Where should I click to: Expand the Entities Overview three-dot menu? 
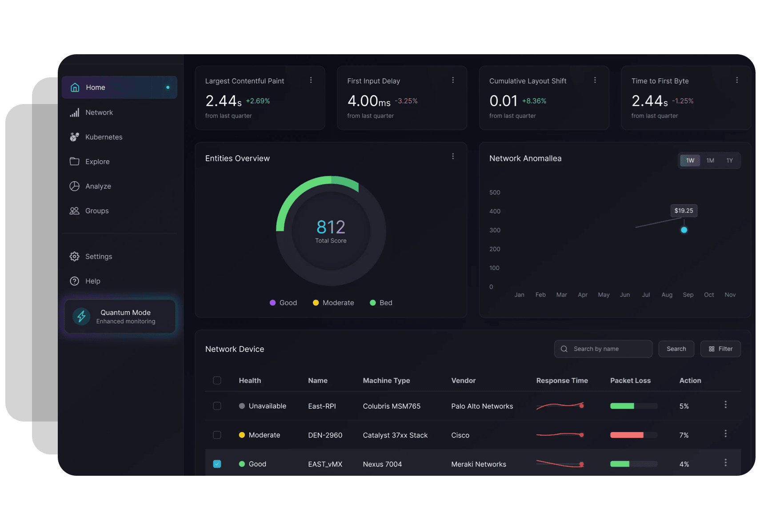pos(453,157)
